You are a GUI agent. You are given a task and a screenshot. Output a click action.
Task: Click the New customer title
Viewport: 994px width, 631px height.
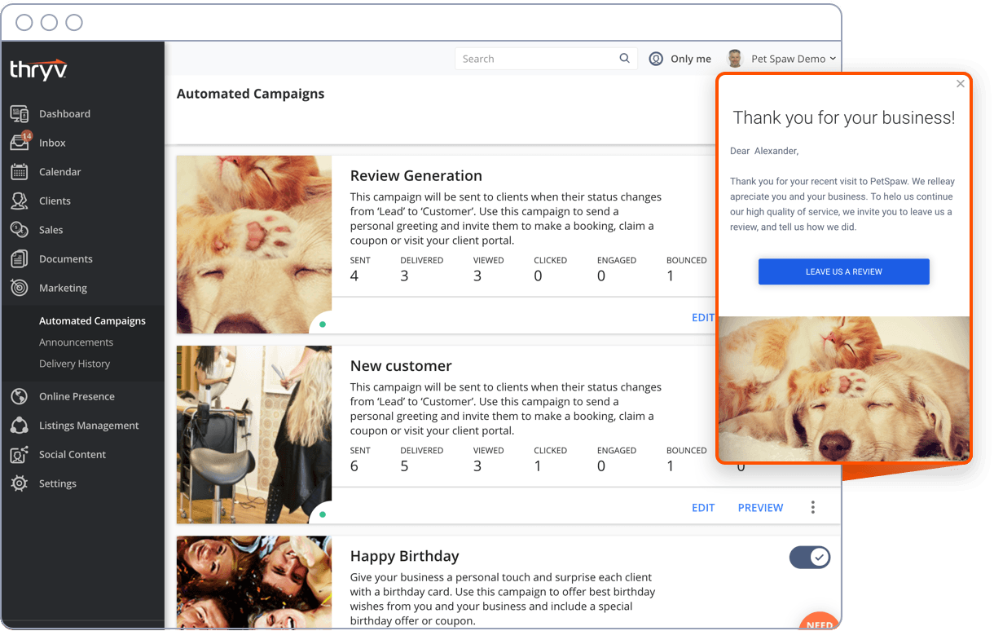click(x=401, y=366)
